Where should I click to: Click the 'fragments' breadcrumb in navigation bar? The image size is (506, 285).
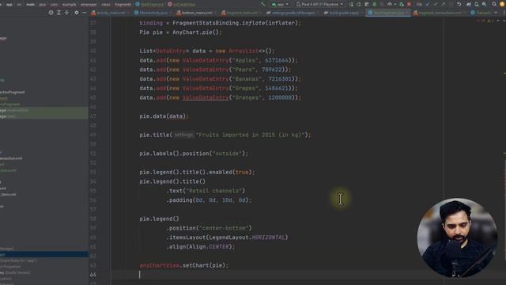pyautogui.click(x=123, y=5)
